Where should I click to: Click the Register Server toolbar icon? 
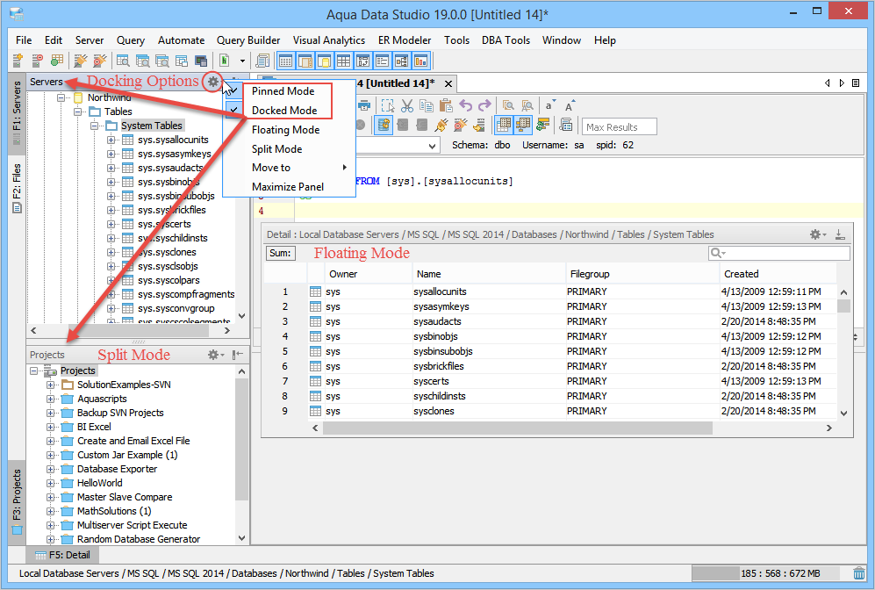coord(18,61)
